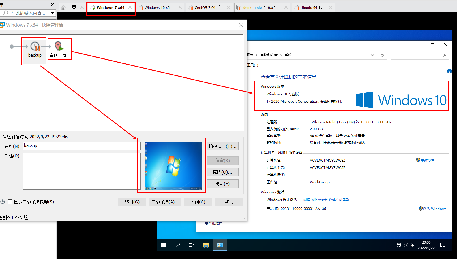Click the Close (关闭) button
Image resolution: width=457 pixels, height=259 pixels.
198,202
